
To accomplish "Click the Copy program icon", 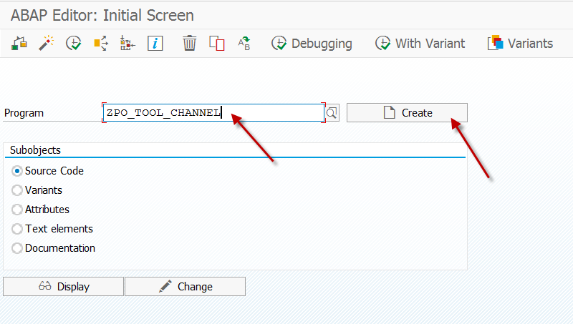I will point(217,44).
